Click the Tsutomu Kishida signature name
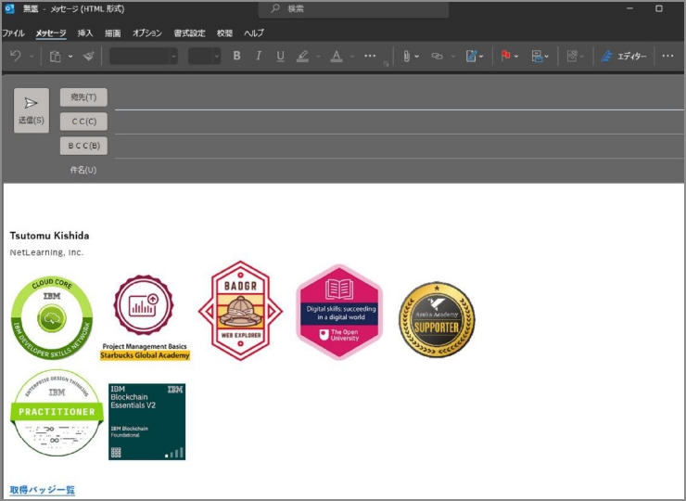The width and height of the screenshot is (686, 501). tap(49, 236)
